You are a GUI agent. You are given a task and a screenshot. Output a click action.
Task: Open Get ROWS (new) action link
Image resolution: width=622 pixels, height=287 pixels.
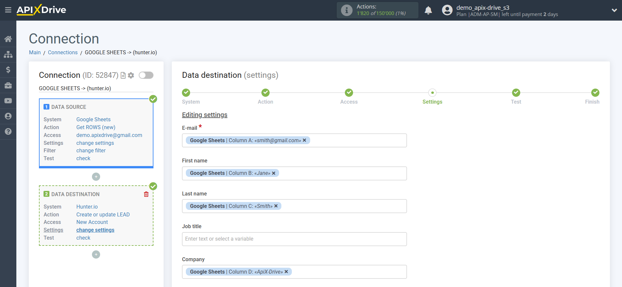click(96, 127)
